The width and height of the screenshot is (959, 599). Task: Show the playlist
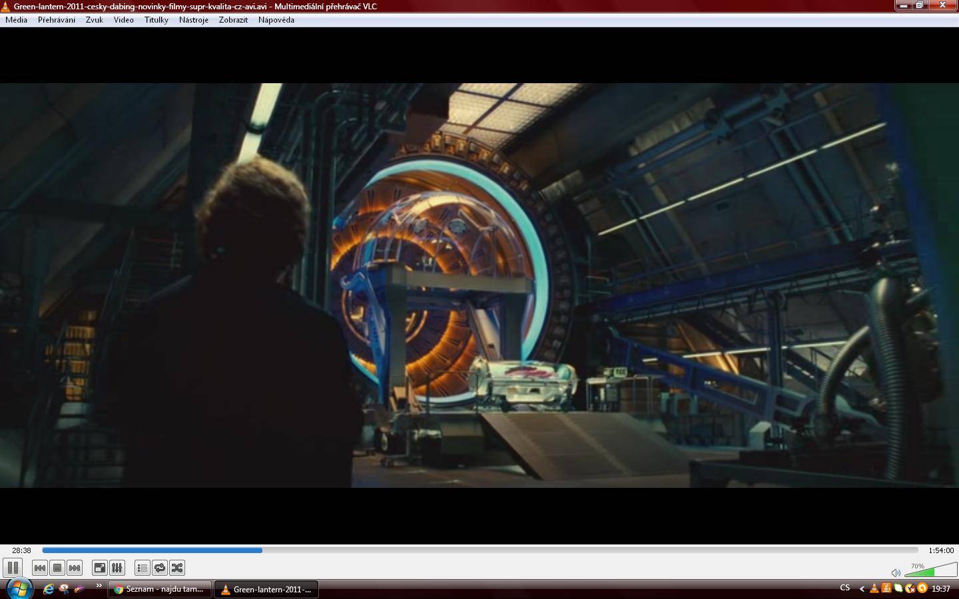click(142, 568)
